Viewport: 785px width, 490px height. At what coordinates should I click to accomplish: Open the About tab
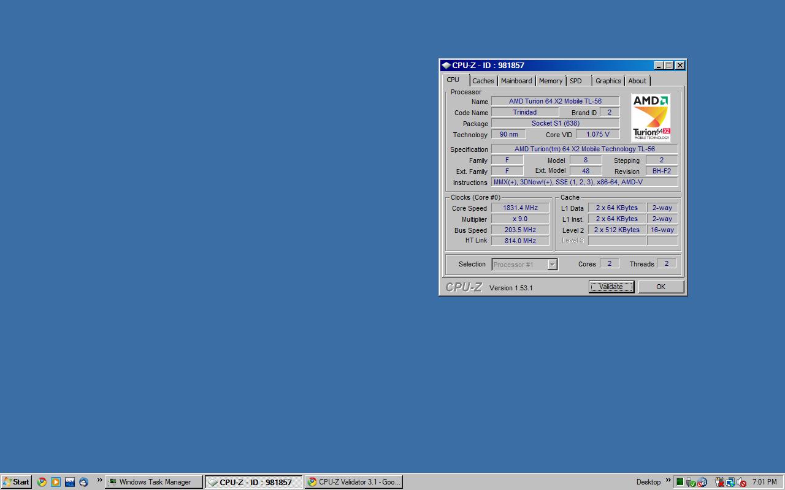(637, 81)
